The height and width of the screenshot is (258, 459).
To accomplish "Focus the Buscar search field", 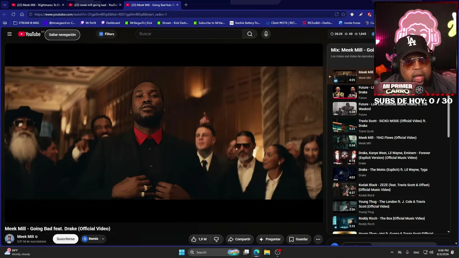I will [189, 34].
